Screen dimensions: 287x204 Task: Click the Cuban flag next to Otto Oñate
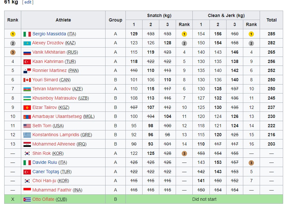pos(27,200)
